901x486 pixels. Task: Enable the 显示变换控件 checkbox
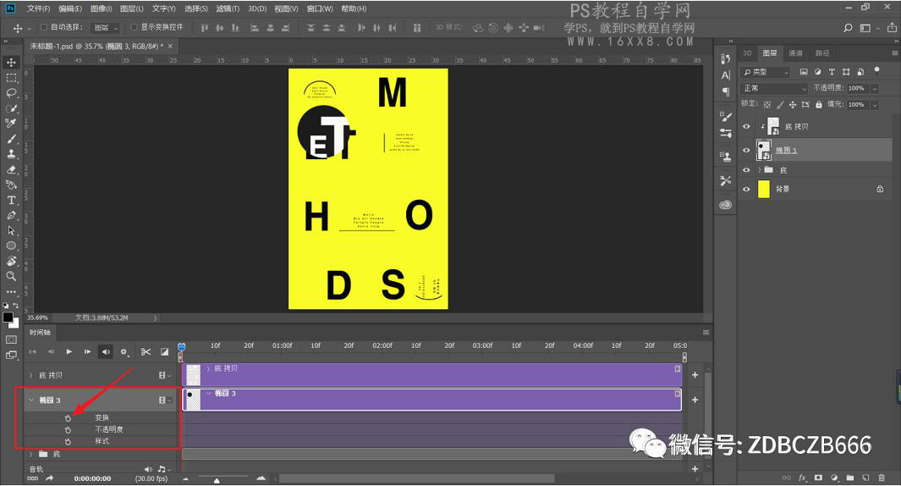[x=134, y=27]
